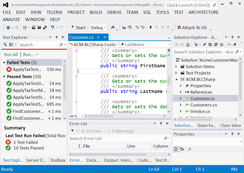Click the Open File toolbar icon
This screenshot has width=244, height=173.
(34, 28)
